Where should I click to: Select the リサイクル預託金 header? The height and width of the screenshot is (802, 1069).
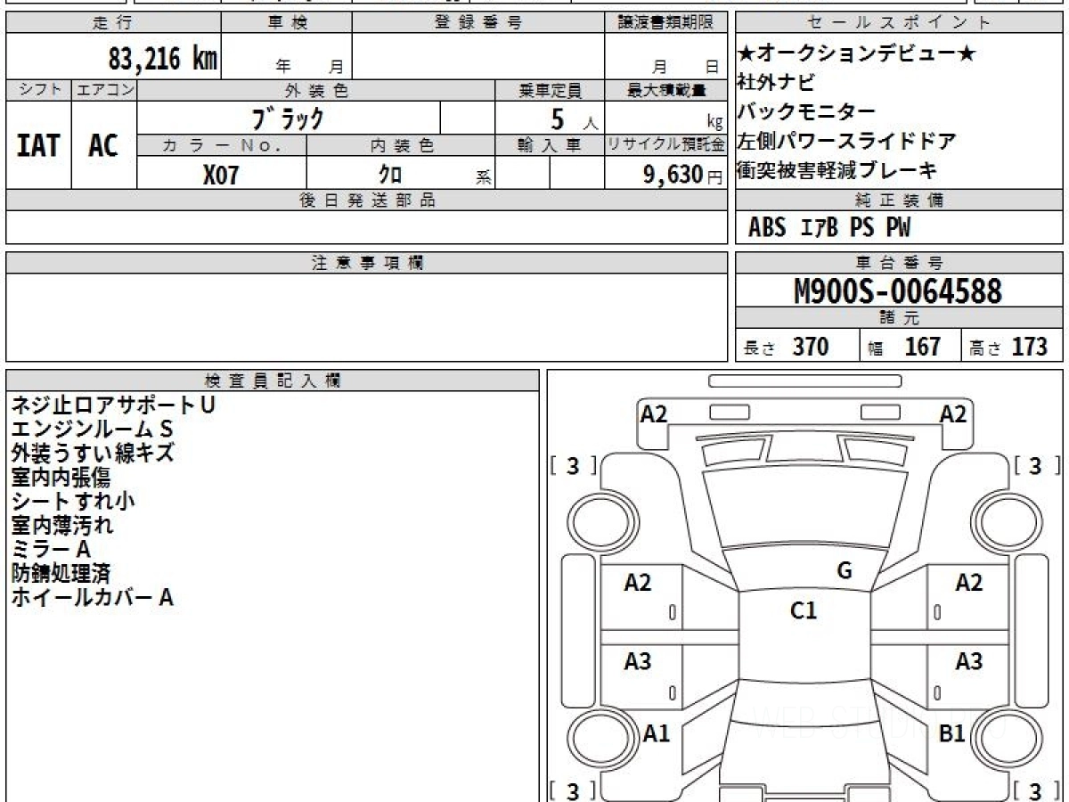[x=666, y=145]
